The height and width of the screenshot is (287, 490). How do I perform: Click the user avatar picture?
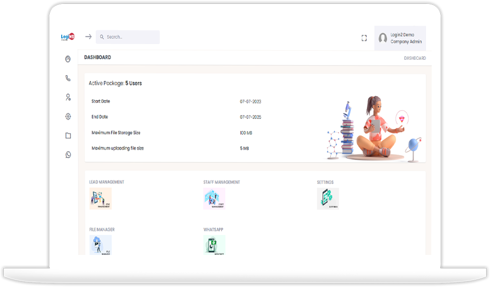click(x=382, y=38)
